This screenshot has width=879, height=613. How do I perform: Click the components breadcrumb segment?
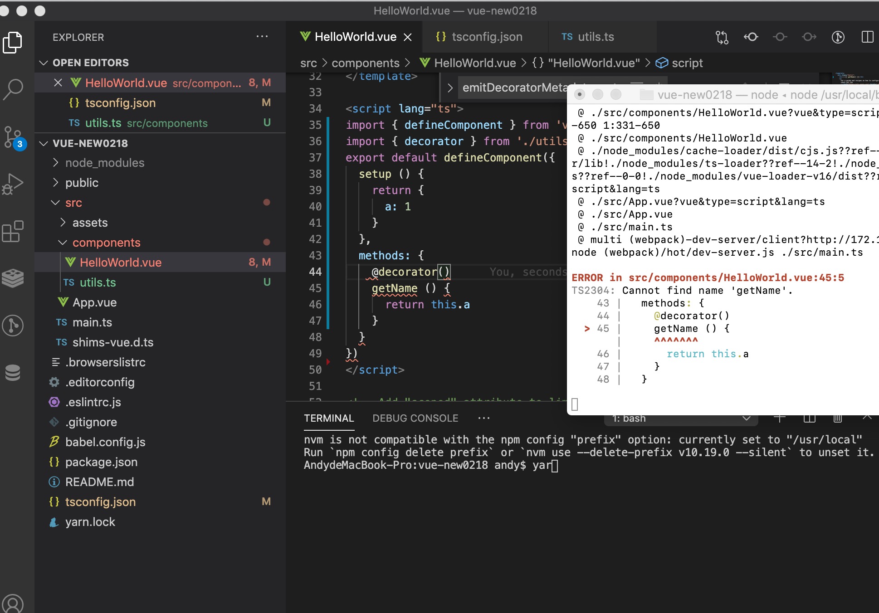pos(365,63)
